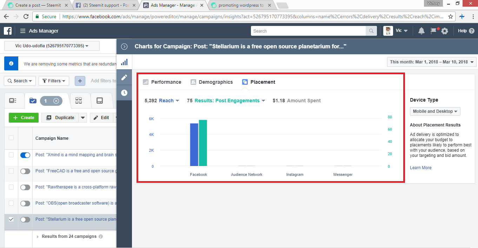Reload the page in Chrome
The image size is (478, 248).
(26, 16)
